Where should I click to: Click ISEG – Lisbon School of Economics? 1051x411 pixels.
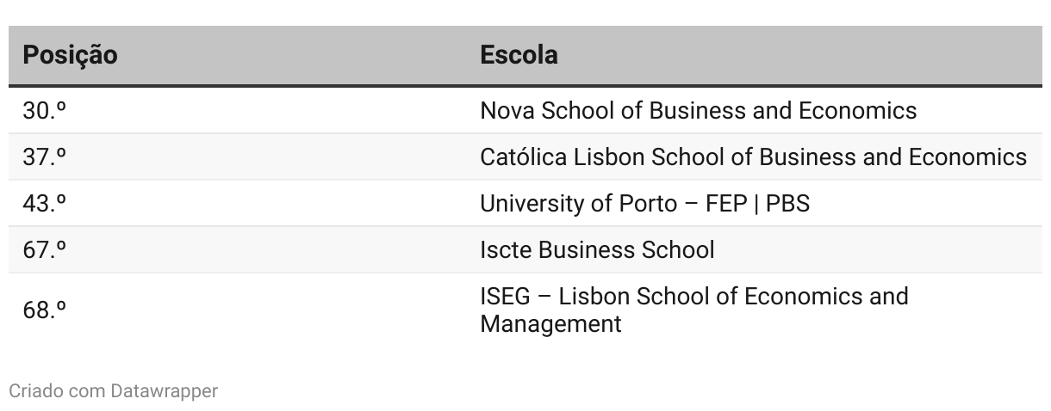pyautogui.click(x=693, y=297)
